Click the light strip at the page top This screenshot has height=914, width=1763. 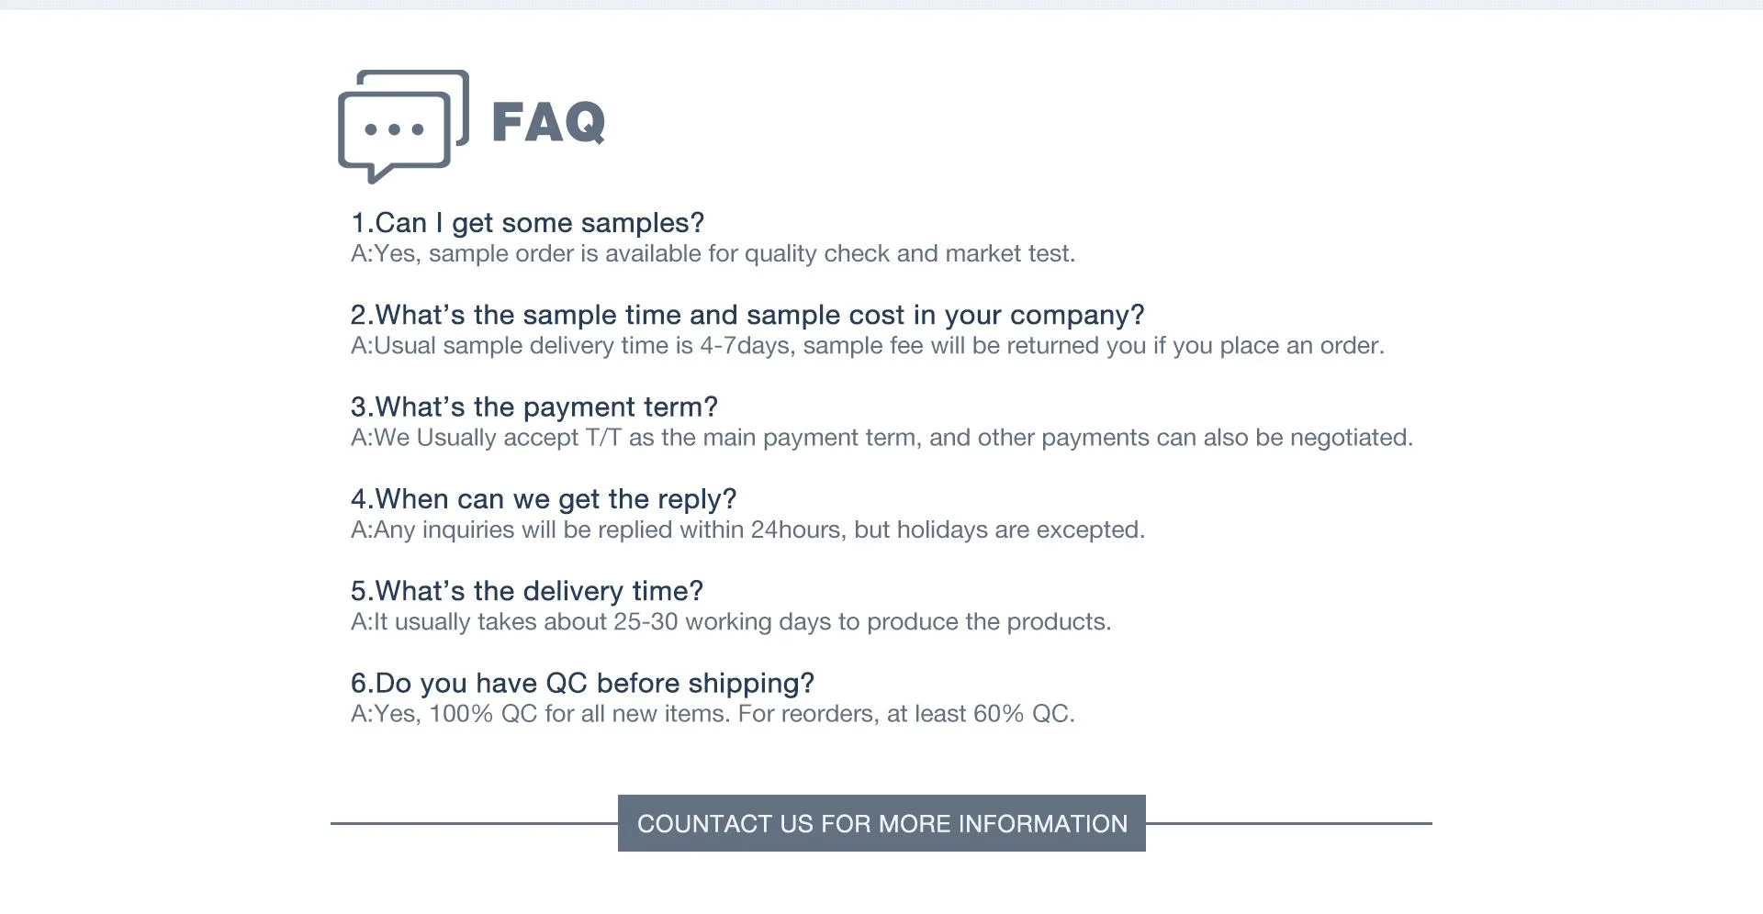pos(881,5)
